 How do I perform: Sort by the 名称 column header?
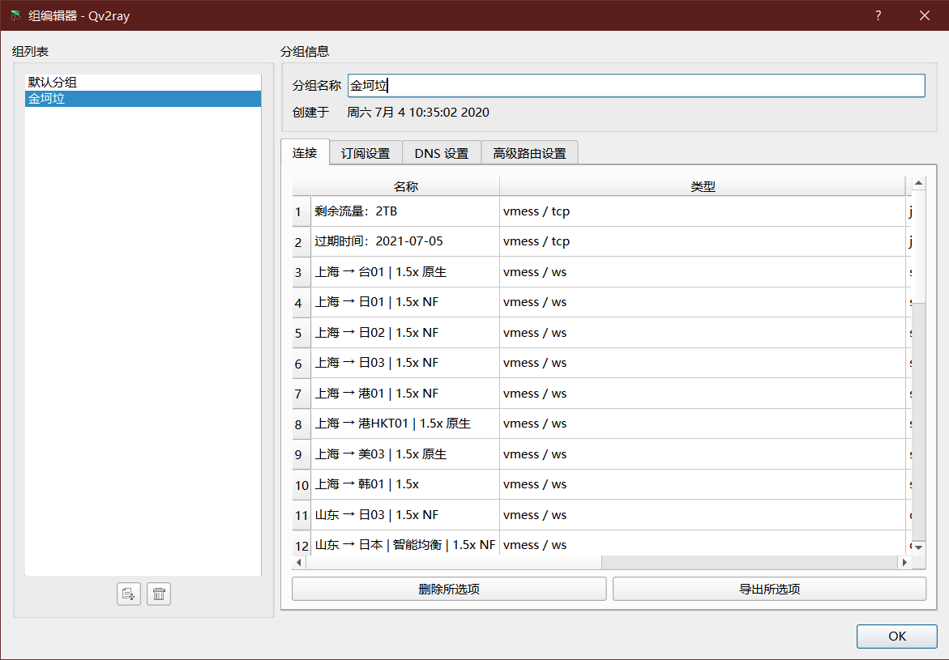point(405,186)
